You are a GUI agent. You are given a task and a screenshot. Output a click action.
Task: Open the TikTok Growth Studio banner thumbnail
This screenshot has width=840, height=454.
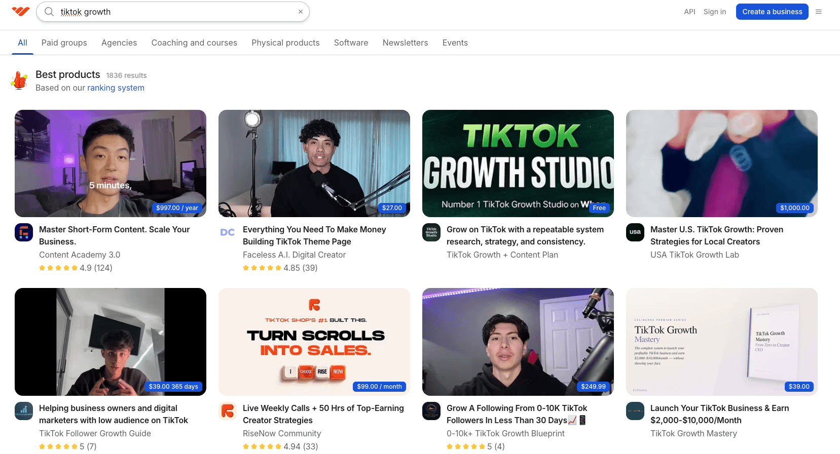(518, 163)
